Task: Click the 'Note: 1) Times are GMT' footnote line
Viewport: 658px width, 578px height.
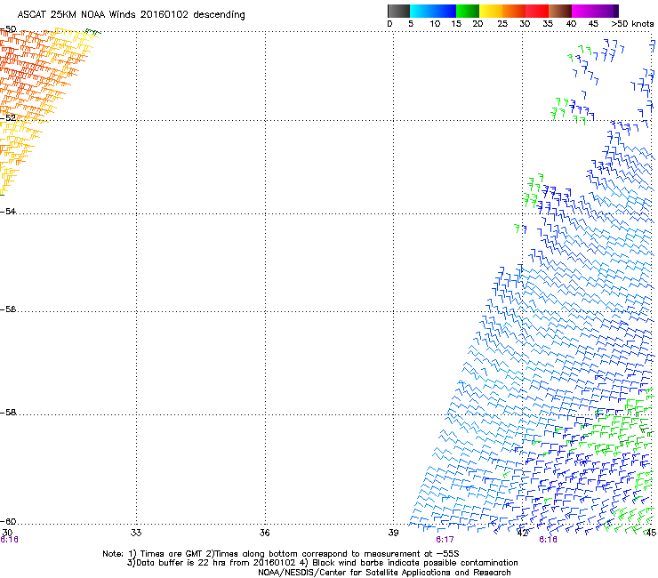Action: tap(281, 554)
